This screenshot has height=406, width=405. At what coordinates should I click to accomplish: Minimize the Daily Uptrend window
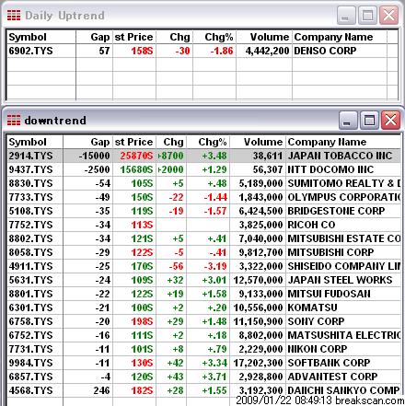[346, 15]
